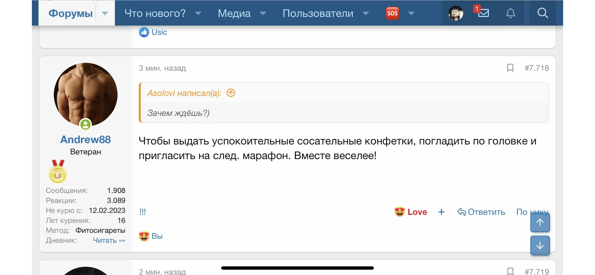Click the heart-eyes emoji in reaction summary
Screen dimensions: 595x275
coord(144,236)
